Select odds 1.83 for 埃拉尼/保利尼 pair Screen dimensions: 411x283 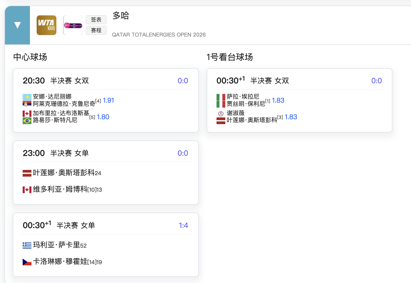coord(278,100)
